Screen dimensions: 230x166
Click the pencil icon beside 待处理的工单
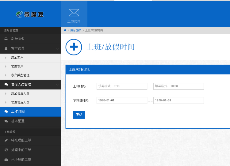[x=6, y=140]
